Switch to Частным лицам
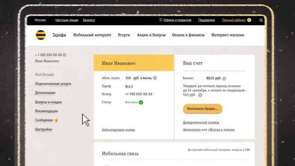The width and height of the screenshot is (295, 166). tap(66, 20)
